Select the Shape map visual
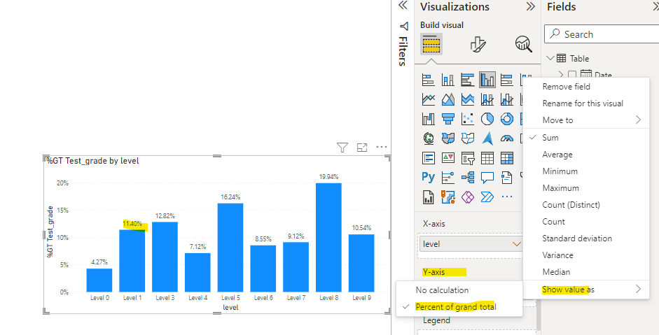Image resolution: width=659 pixels, height=335 pixels. pos(468,138)
